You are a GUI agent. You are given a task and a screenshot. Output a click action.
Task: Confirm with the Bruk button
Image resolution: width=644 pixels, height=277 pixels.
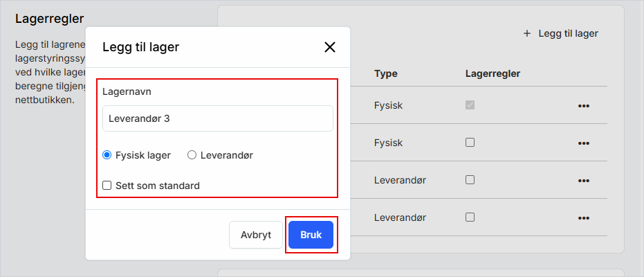coord(311,235)
